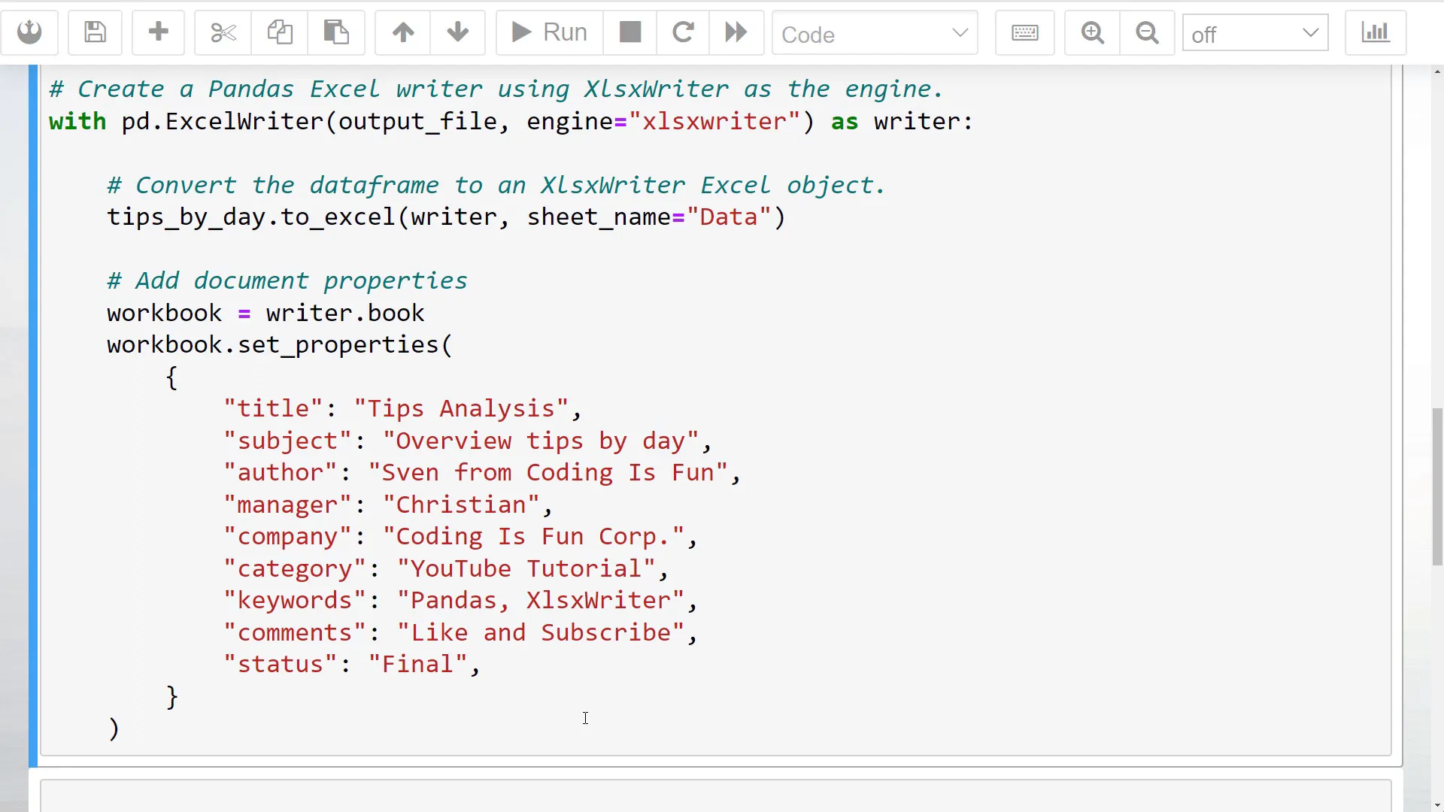
Task: Click the "Final" status value
Action: click(417, 665)
